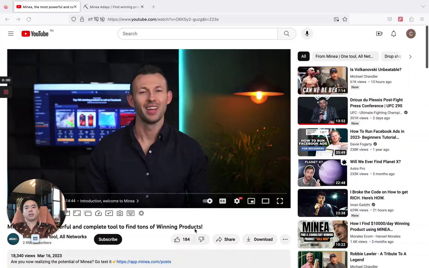Dislike the video with thumbs down
Screen dimensions: 429x268
pyautogui.click(x=201, y=239)
